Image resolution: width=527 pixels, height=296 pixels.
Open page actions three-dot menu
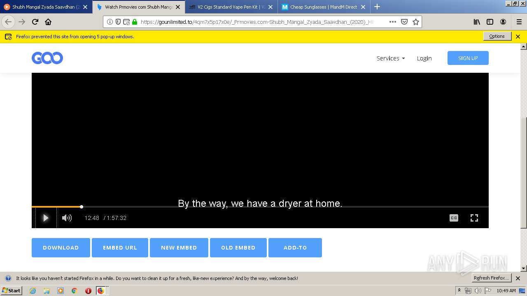point(392,22)
